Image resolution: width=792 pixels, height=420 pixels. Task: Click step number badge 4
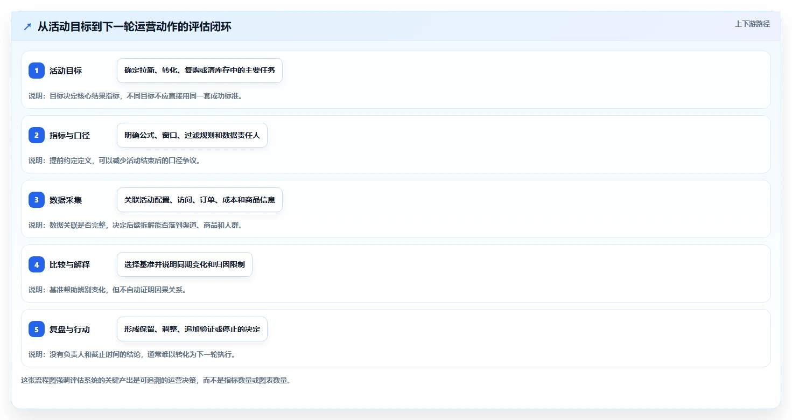pos(37,264)
